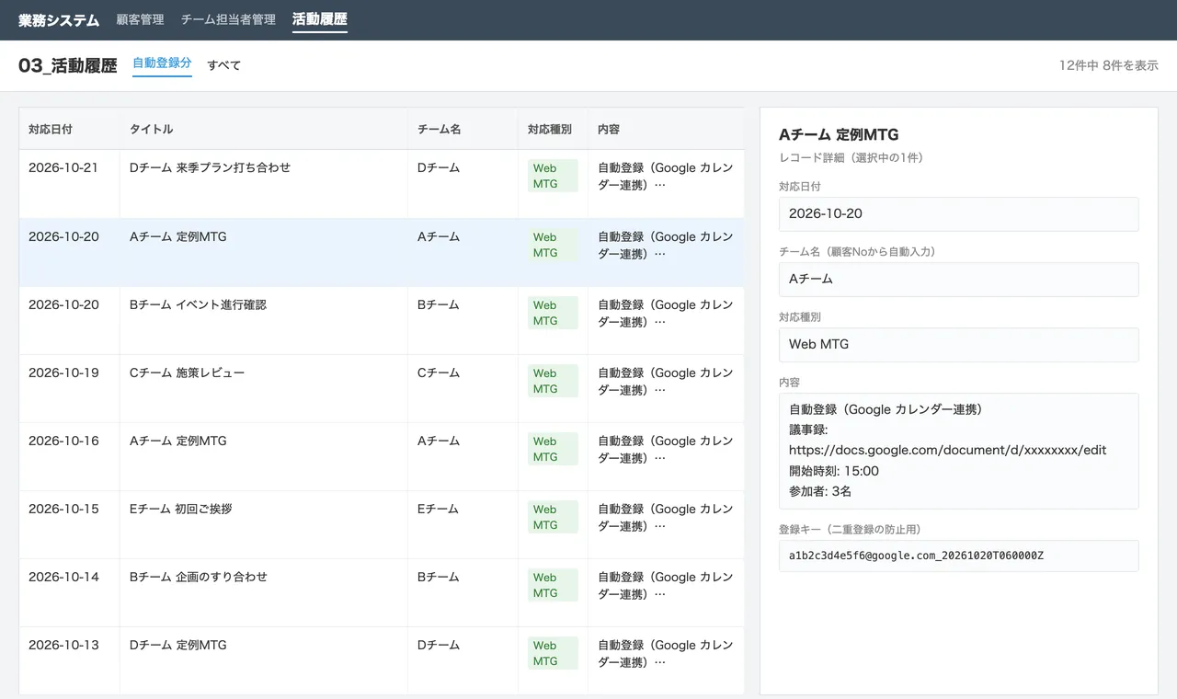Select 活動履歴 in the top navigation bar
Viewport: 1177px width, 699px height.
[x=320, y=19]
